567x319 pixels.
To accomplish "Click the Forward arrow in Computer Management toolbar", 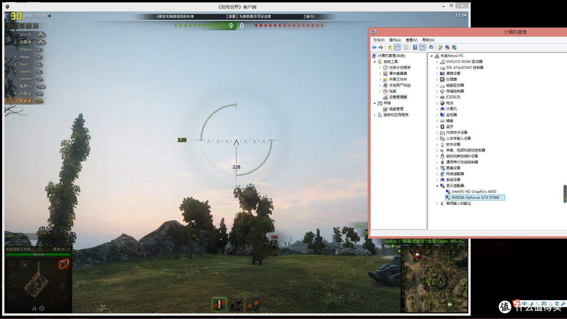I will 381,47.
